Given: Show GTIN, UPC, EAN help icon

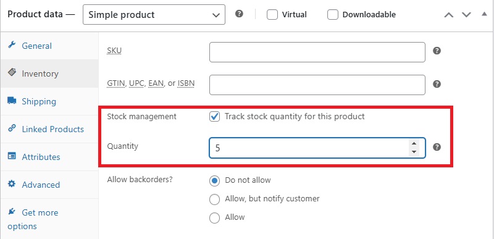Looking at the screenshot, I should pyautogui.click(x=437, y=84).
